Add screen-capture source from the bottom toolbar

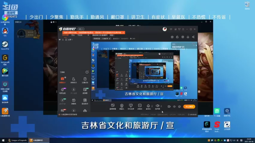tap(113, 107)
